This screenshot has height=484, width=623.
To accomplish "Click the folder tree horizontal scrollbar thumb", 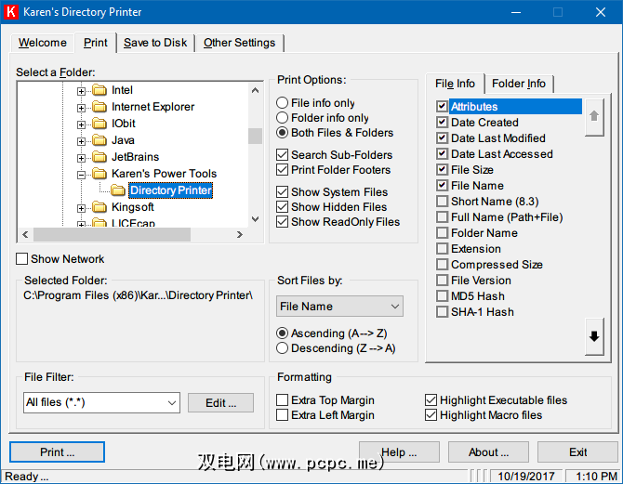I will pos(112,234).
